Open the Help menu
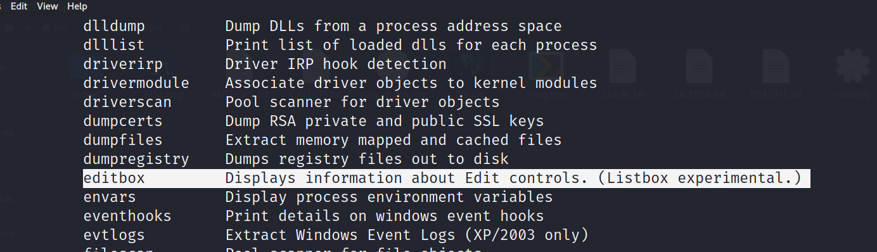Viewport: 877px width, 252px height. 77,6
